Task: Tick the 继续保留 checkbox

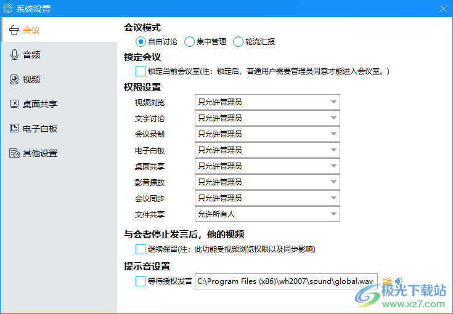Action: tap(141, 249)
